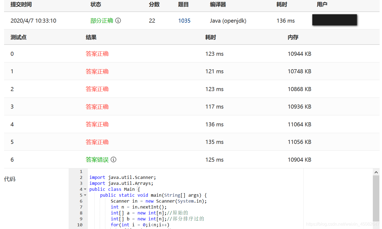Click the 内存 column header
Image resolution: width=382 pixels, height=229 pixels.
[x=293, y=37]
